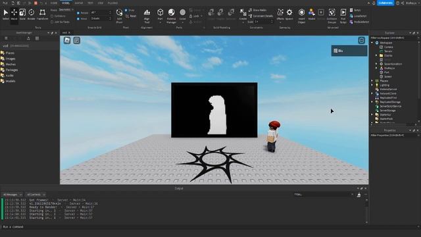The image size is (421, 237).
Task: Activate the Select tool
Action: click(6, 14)
